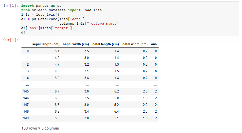Viewport: 242px width, 133px height.
Task: Click the ellipsis row in index column
Action: pos(27,85)
